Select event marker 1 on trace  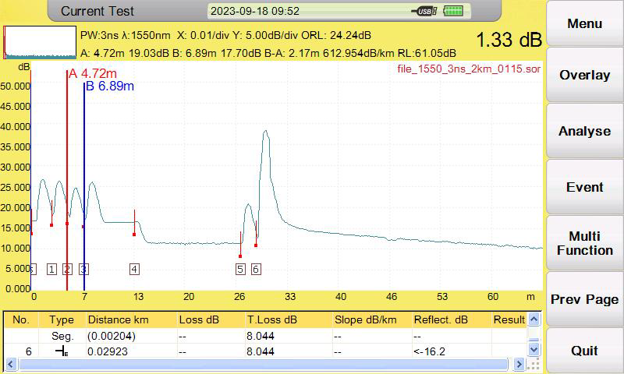pos(51,269)
